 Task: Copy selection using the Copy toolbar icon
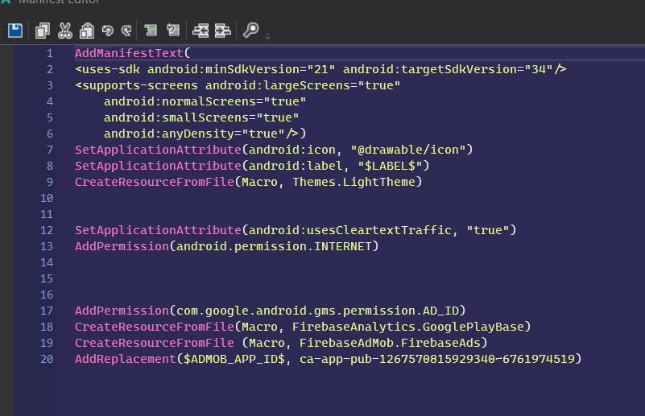click(43, 31)
